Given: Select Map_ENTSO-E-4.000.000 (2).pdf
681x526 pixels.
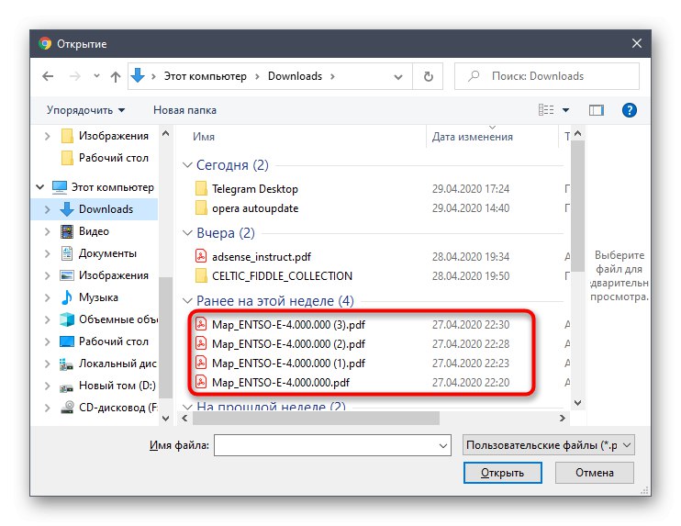Looking at the screenshot, I should pos(288,344).
